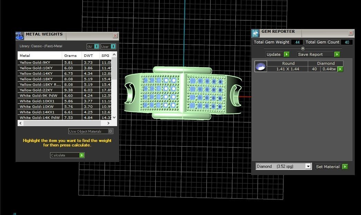
Task: Click the Metal column header
Action: click(40, 55)
